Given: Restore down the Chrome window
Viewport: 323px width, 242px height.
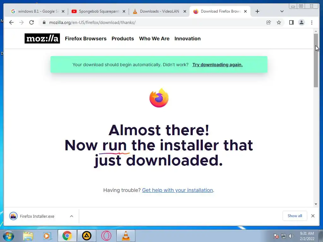Looking at the screenshot, I should [x=301, y=6].
